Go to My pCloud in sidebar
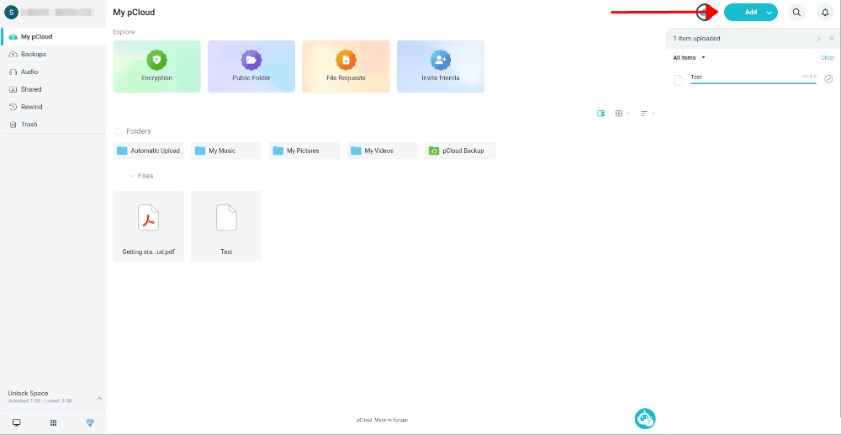Viewport: 841px width, 435px height. pos(53,36)
